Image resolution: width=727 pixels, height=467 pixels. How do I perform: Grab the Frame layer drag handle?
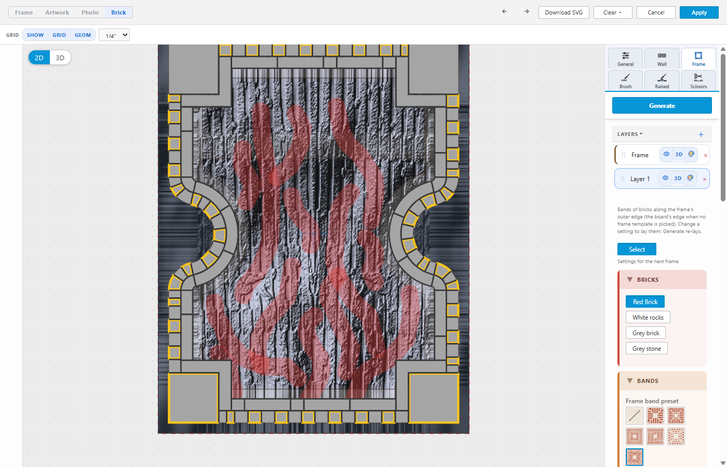click(x=624, y=155)
